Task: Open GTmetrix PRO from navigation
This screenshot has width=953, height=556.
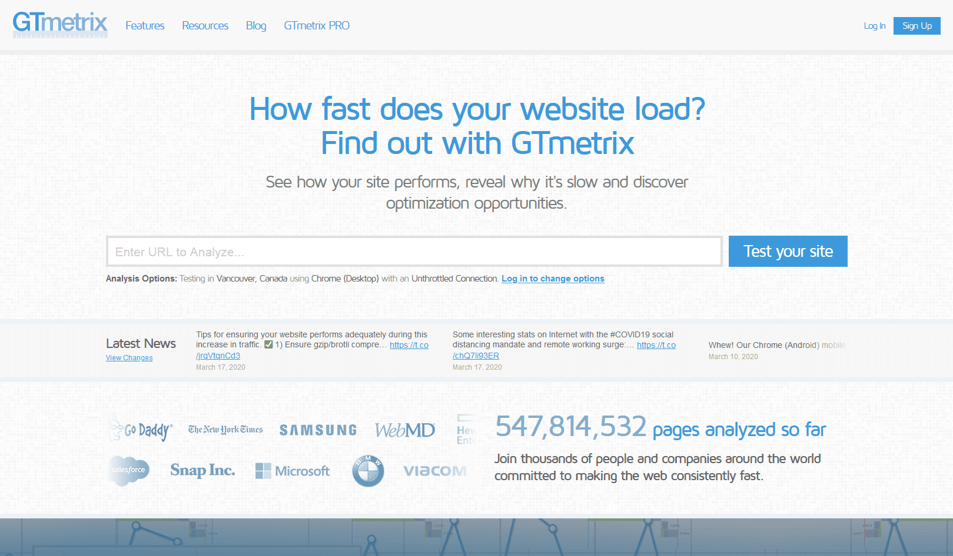Action: 317,26
